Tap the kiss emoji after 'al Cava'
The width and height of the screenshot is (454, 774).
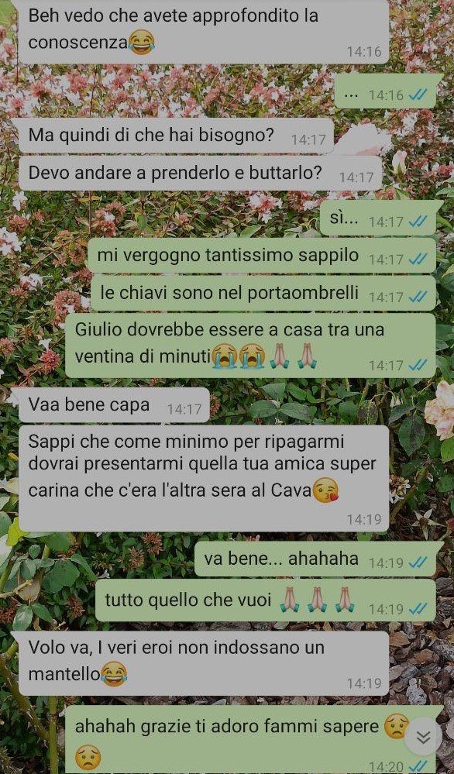coord(326,490)
